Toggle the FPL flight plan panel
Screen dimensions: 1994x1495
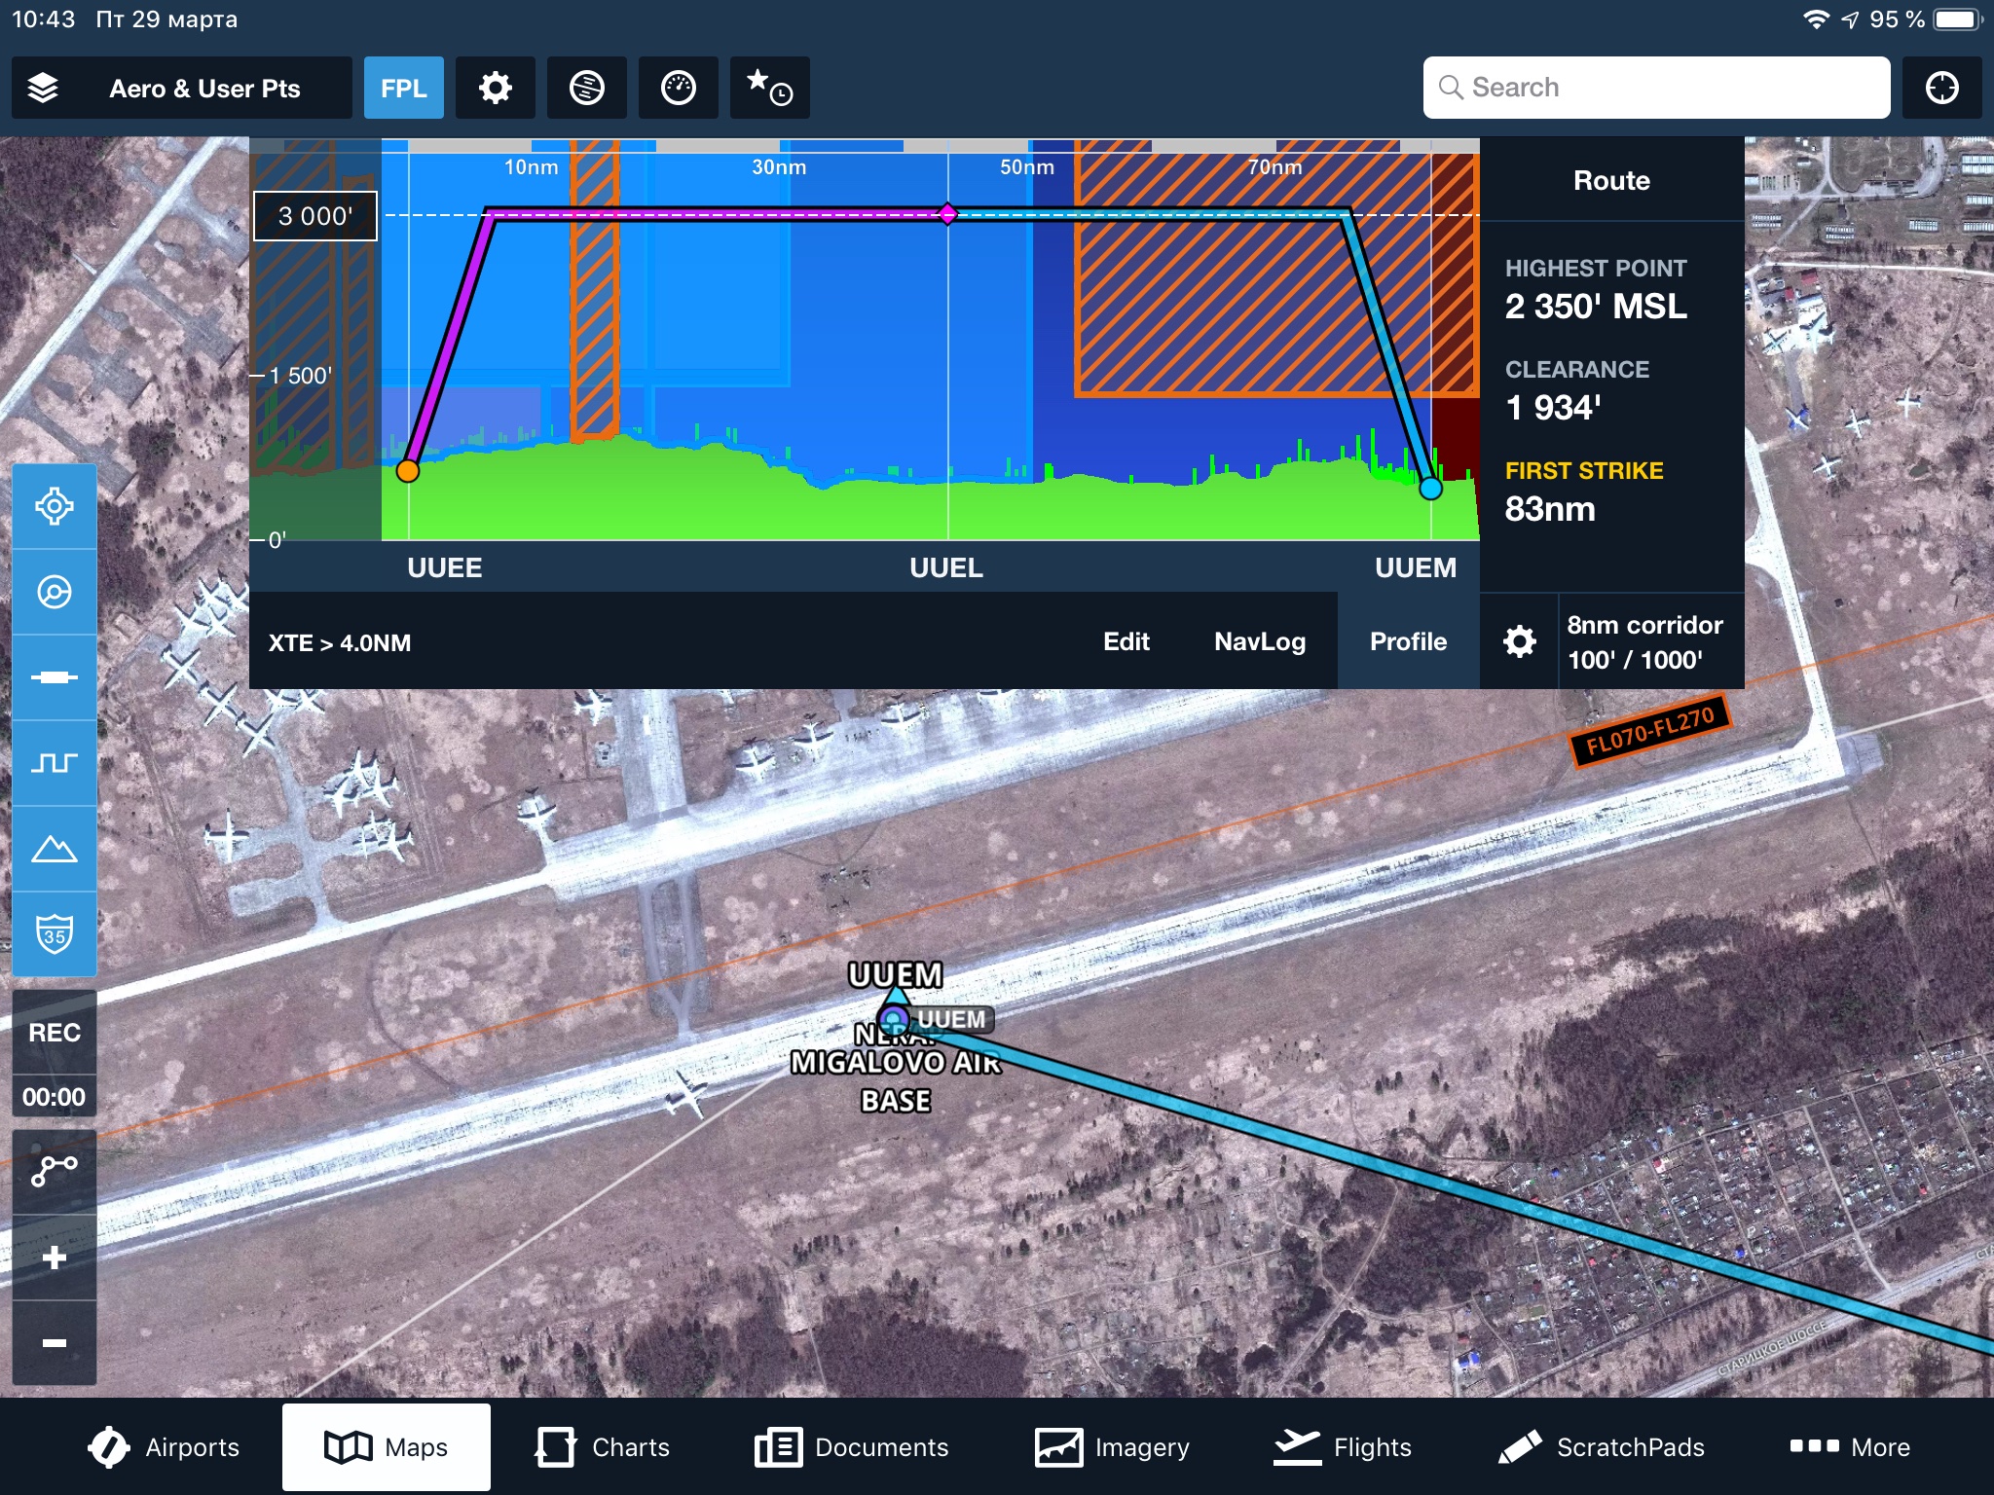click(403, 88)
